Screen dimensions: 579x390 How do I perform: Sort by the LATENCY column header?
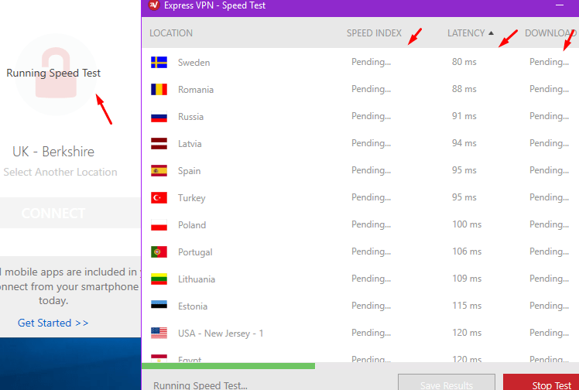pos(466,32)
